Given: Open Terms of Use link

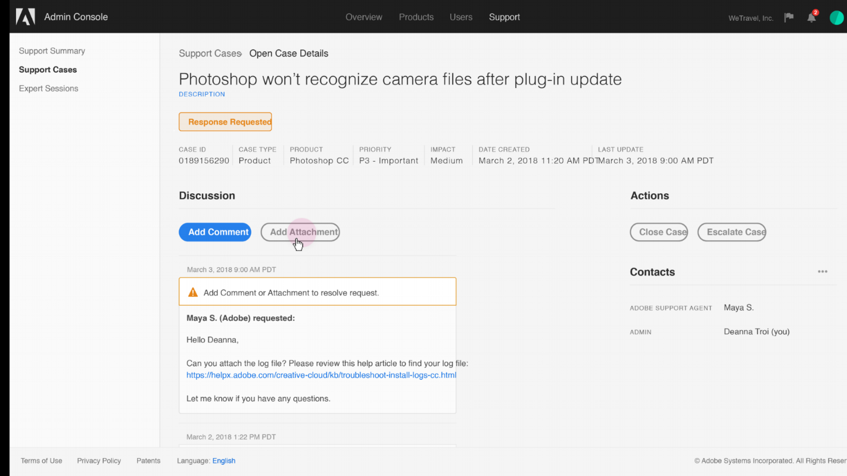Looking at the screenshot, I should (x=41, y=461).
